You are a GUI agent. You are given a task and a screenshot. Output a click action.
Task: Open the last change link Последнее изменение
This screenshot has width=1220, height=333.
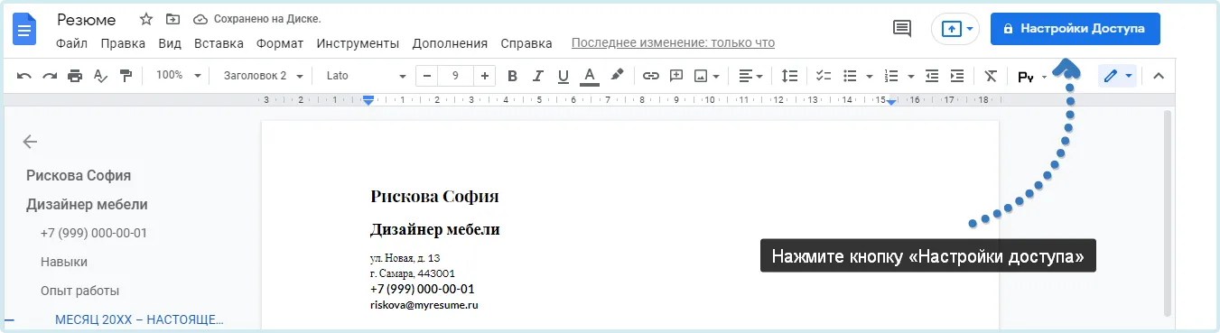pyautogui.click(x=673, y=43)
